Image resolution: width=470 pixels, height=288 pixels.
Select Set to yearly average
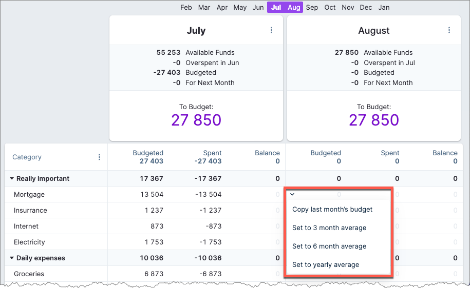point(326,264)
